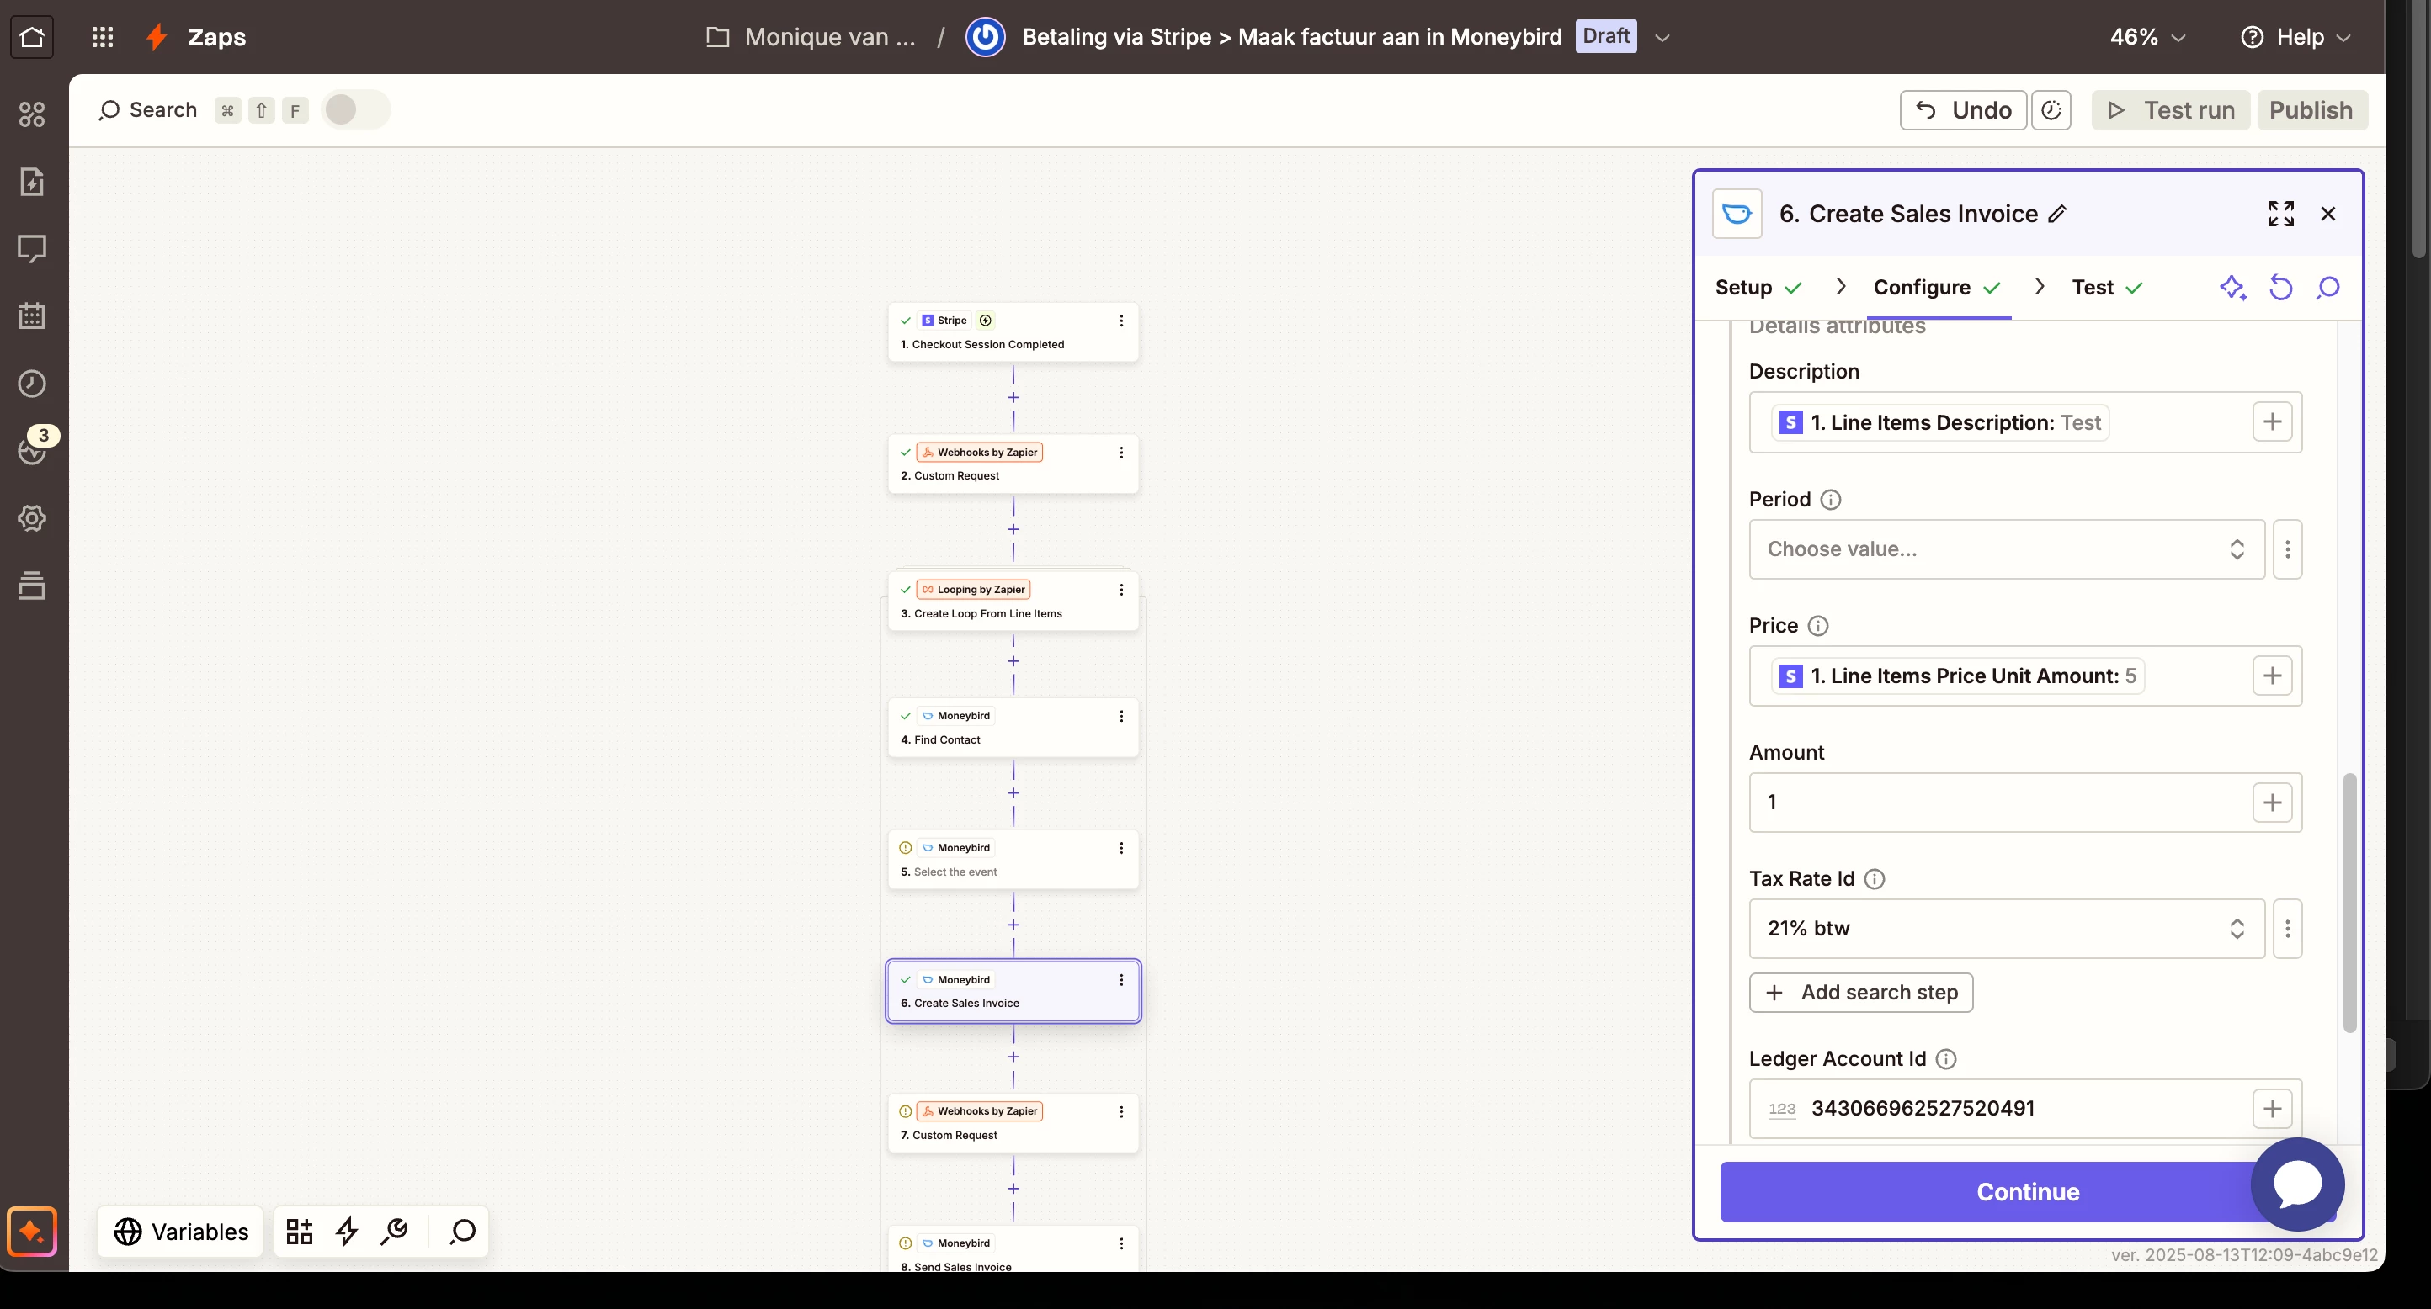Image resolution: width=2431 pixels, height=1309 pixels.
Task: Open the zap name dropdown chevron
Action: (1662, 38)
